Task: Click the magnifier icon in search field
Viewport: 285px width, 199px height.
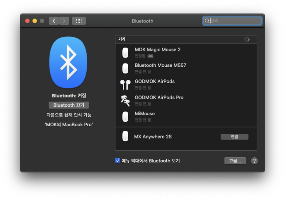Action: [207, 21]
